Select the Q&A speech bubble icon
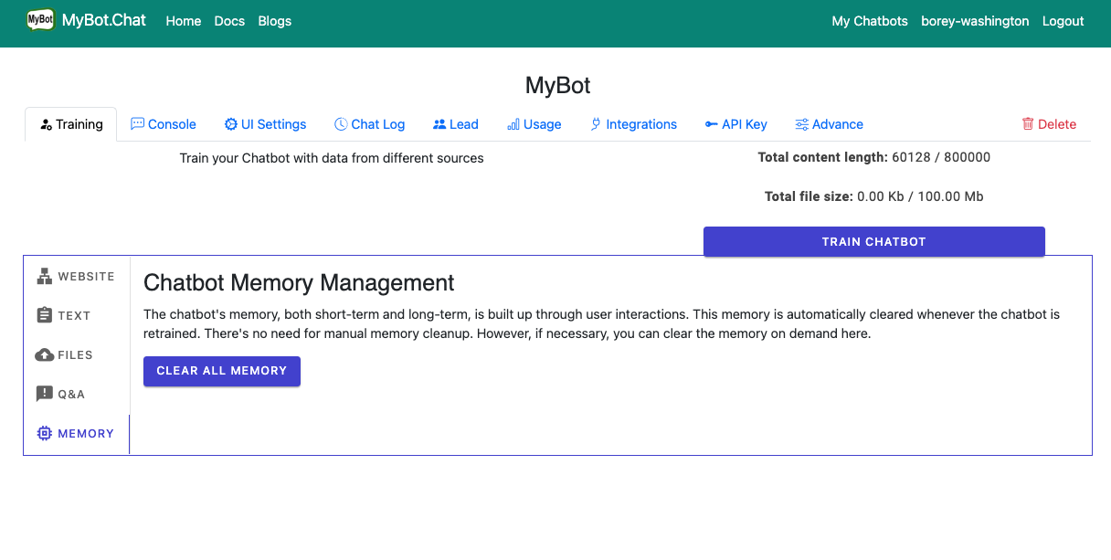This screenshot has height=560, width=1111. 44,395
